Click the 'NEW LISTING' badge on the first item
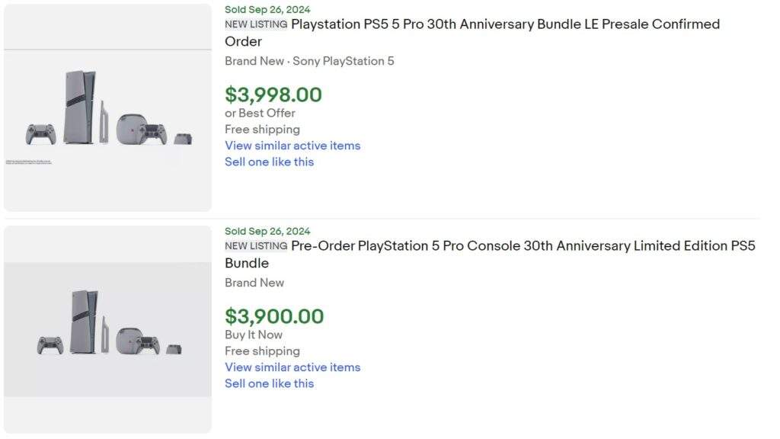This screenshot has width=780, height=439. click(255, 24)
